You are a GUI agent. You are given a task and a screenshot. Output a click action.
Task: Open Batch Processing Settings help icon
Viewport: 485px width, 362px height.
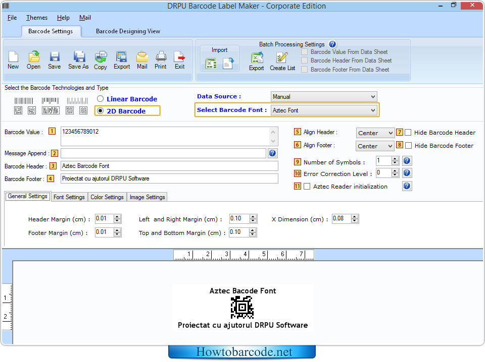point(332,44)
